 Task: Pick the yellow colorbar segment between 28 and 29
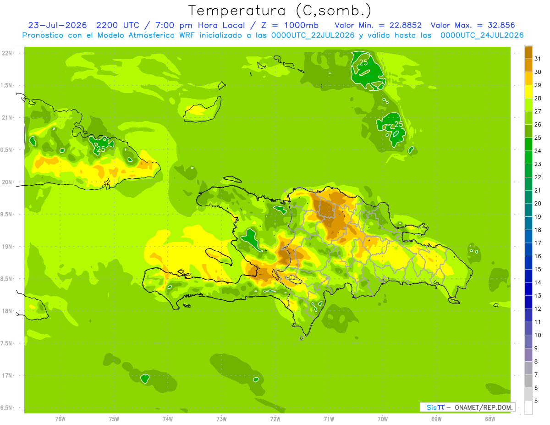528,92
